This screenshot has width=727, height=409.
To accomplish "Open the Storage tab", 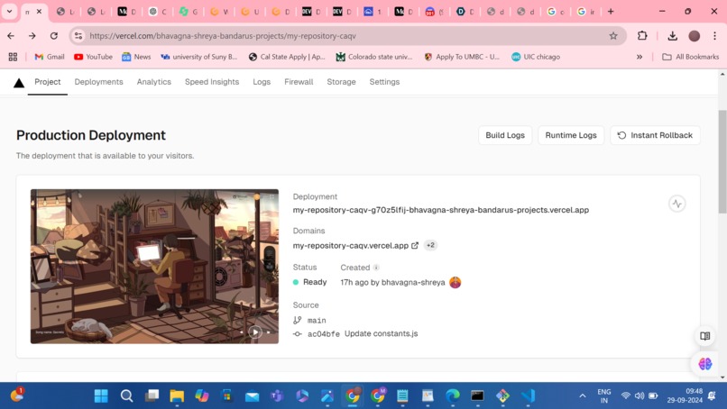I will 341,82.
